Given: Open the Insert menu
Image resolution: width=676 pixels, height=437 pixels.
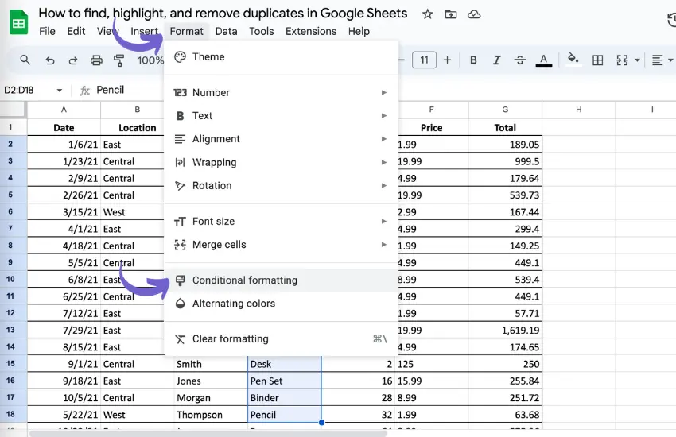Looking at the screenshot, I should [x=145, y=31].
